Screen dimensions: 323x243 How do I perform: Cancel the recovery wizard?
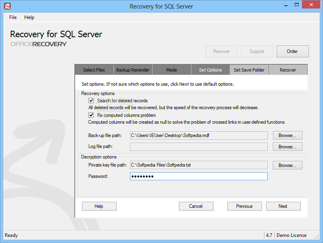pos(196,206)
